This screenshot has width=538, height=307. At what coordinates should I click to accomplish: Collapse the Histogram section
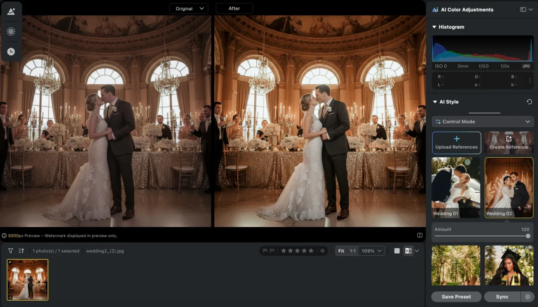pos(434,27)
